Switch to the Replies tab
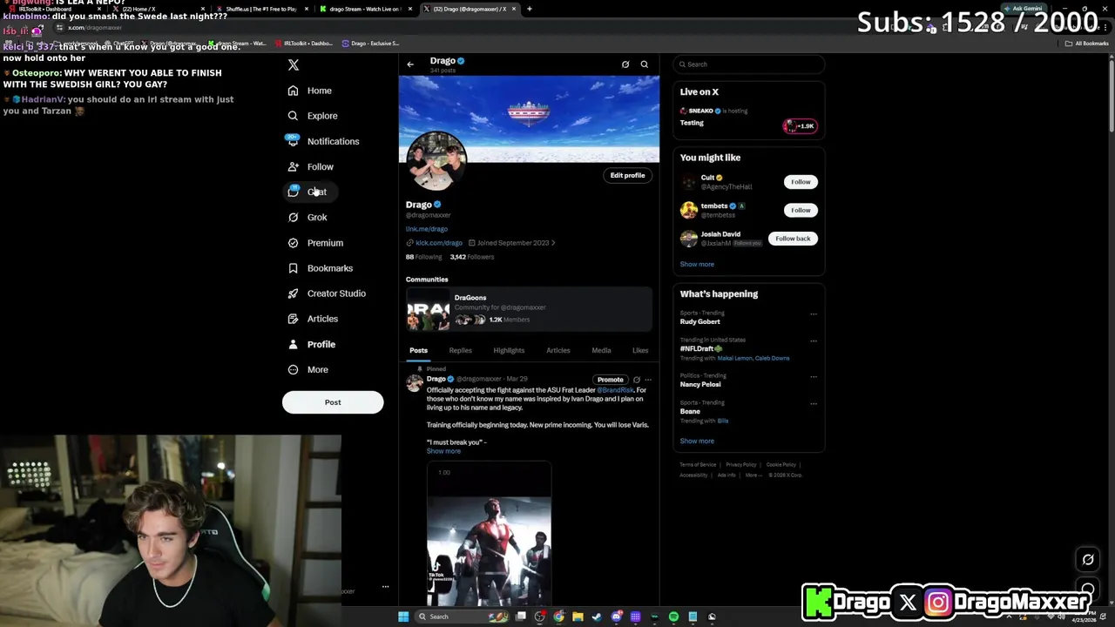Image resolution: width=1115 pixels, height=627 pixels. click(460, 350)
